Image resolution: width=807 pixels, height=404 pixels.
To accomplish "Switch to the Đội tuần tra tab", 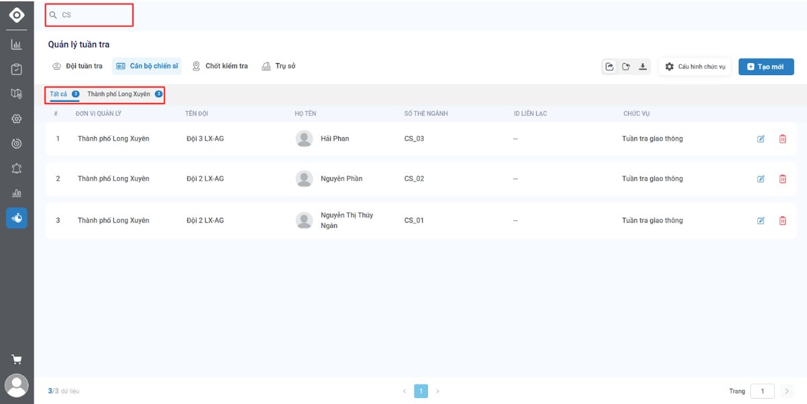I will point(78,66).
